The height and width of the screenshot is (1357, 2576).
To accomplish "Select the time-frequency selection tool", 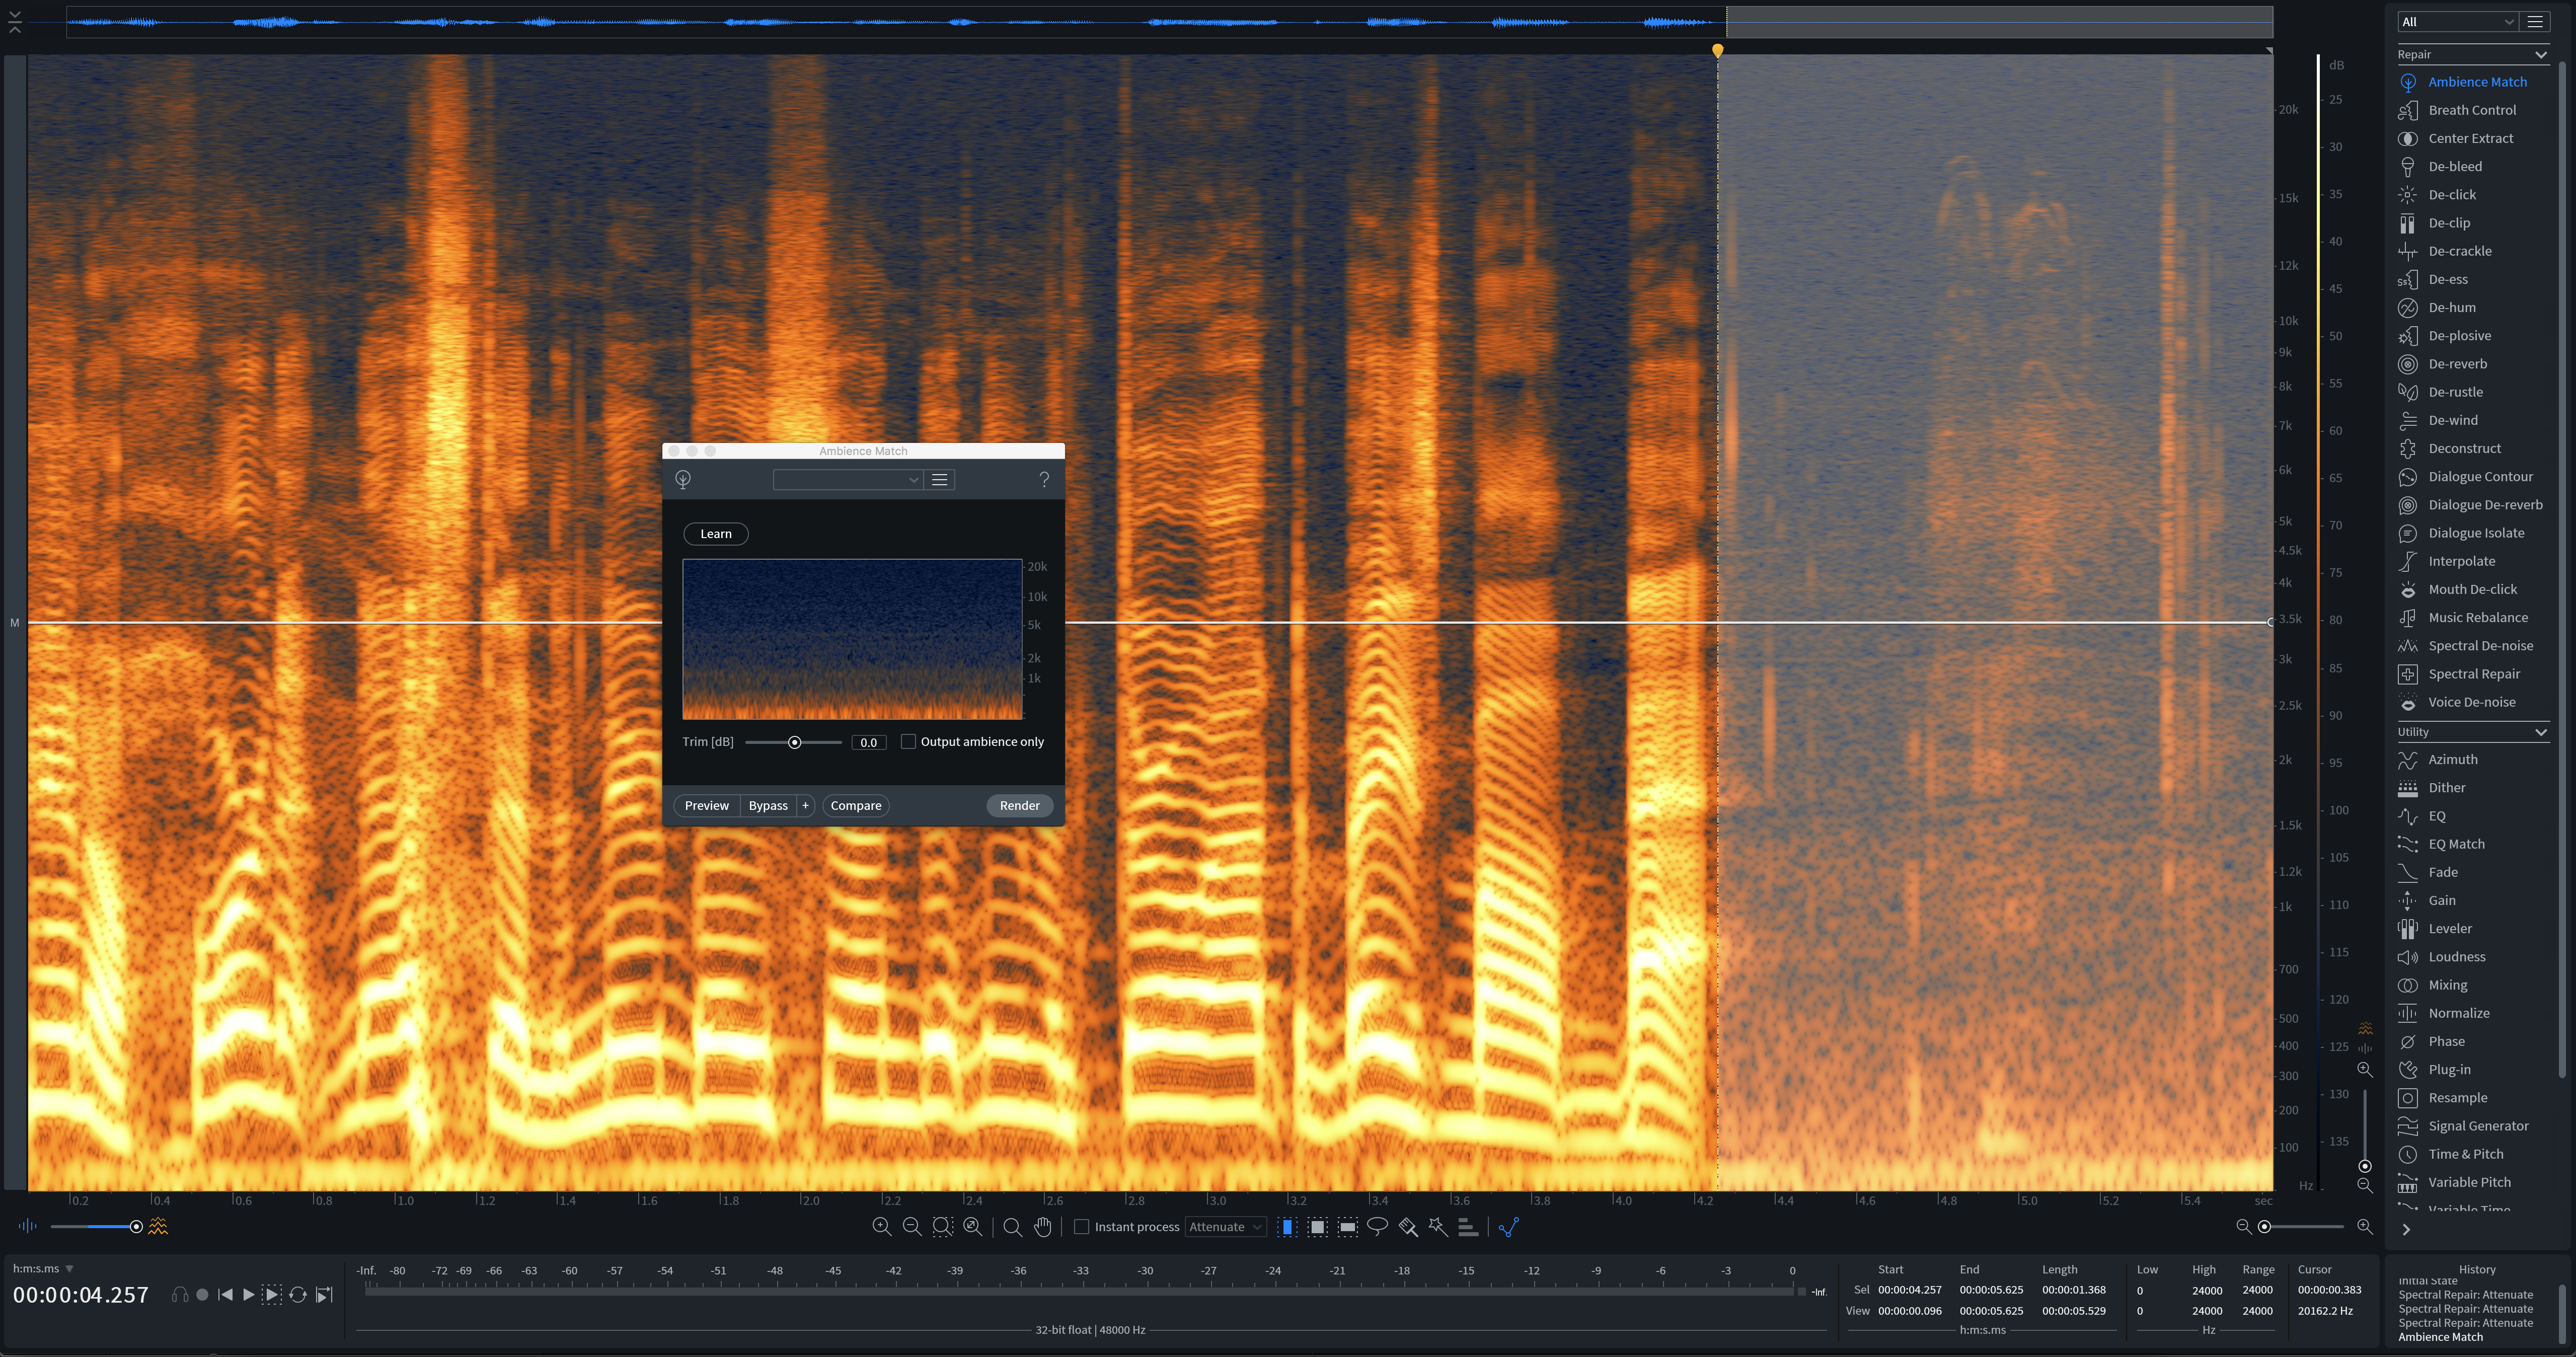I will [x=1318, y=1227].
